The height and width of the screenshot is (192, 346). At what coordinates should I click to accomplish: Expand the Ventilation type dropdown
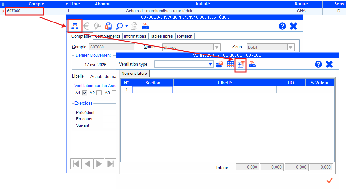point(210,64)
